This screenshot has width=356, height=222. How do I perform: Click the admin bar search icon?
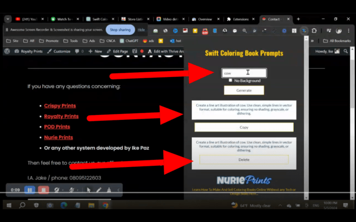(x=345, y=52)
